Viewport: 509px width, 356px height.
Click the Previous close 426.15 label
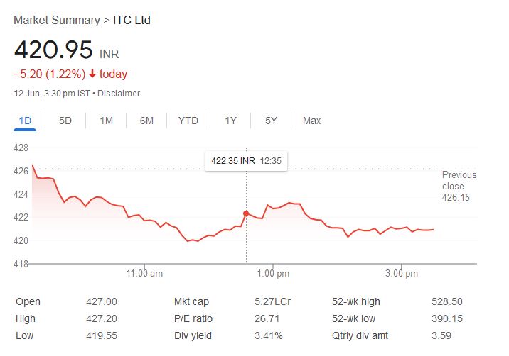(x=459, y=187)
